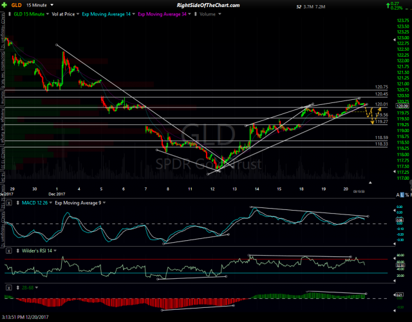This screenshot has width=412, height=322.
Task: Click the MACD panel bottom scale arrow
Action: tap(394, 244)
